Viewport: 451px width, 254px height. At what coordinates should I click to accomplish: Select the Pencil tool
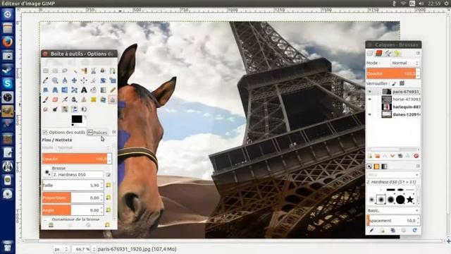point(113,90)
